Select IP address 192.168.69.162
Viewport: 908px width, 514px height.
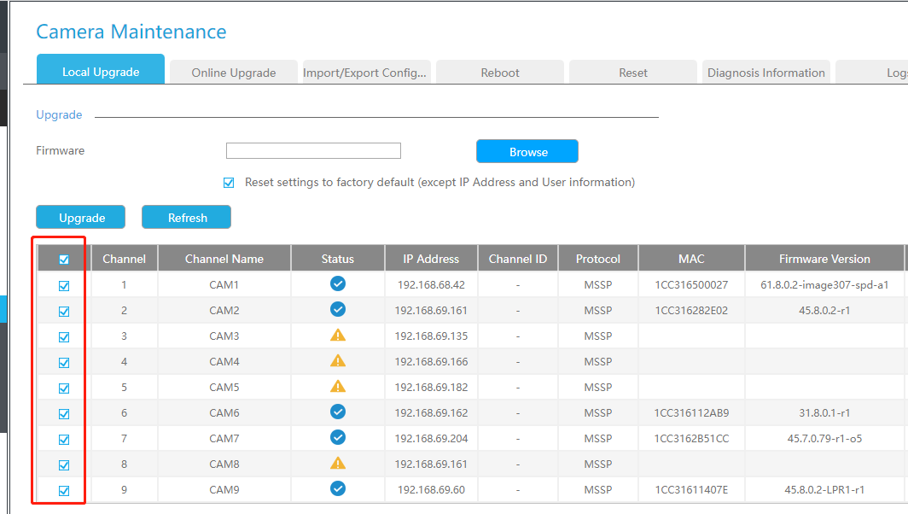point(431,412)
